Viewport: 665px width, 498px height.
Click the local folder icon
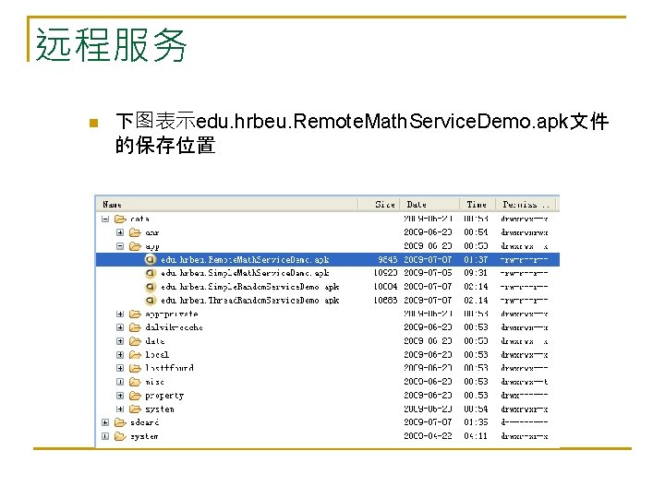point(135,354)
